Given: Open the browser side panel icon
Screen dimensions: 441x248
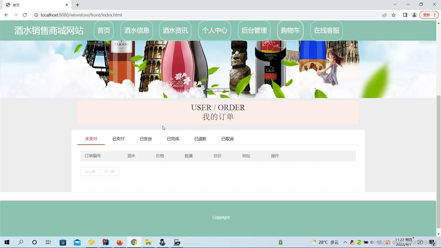Looking at the screenshot, I should (405, 15).
